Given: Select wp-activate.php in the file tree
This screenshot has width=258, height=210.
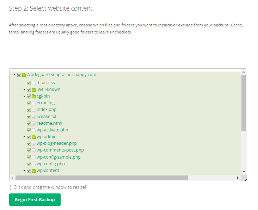Looking at the screenshot, I should 52,130.
